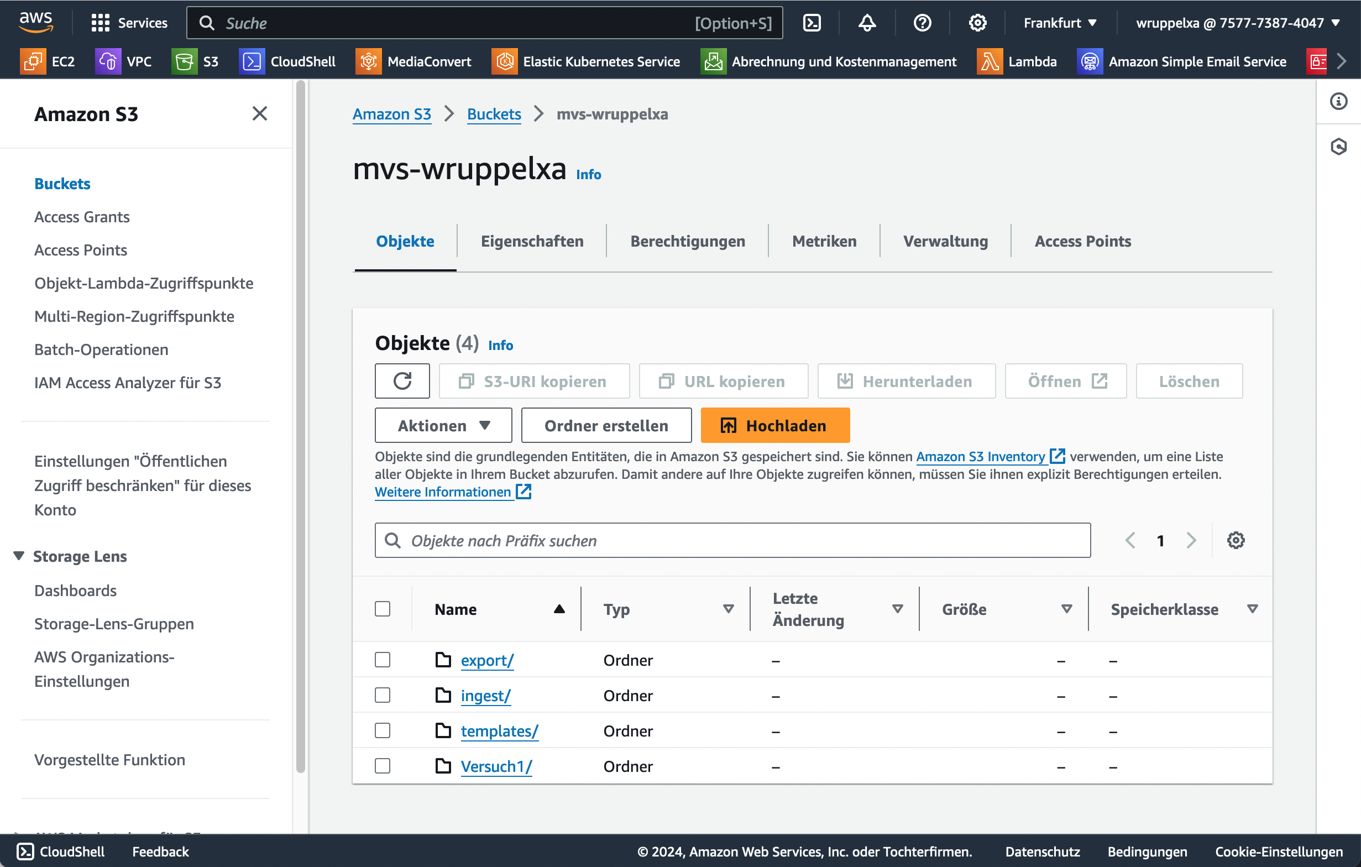Close the Amazon S3 side navigation
Viewport: 1361px width, 867px height.
(259, 113)
